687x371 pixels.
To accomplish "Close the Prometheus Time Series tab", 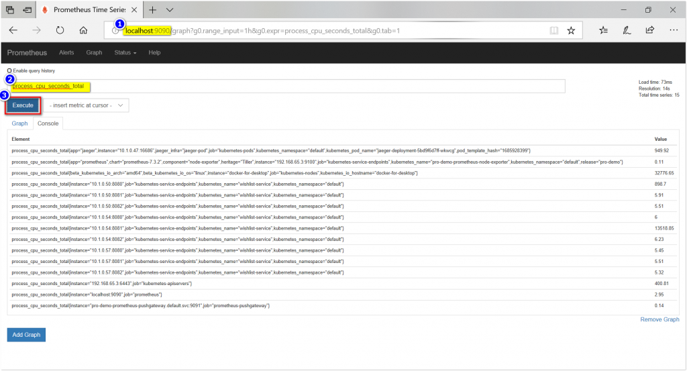I will 134,9.
